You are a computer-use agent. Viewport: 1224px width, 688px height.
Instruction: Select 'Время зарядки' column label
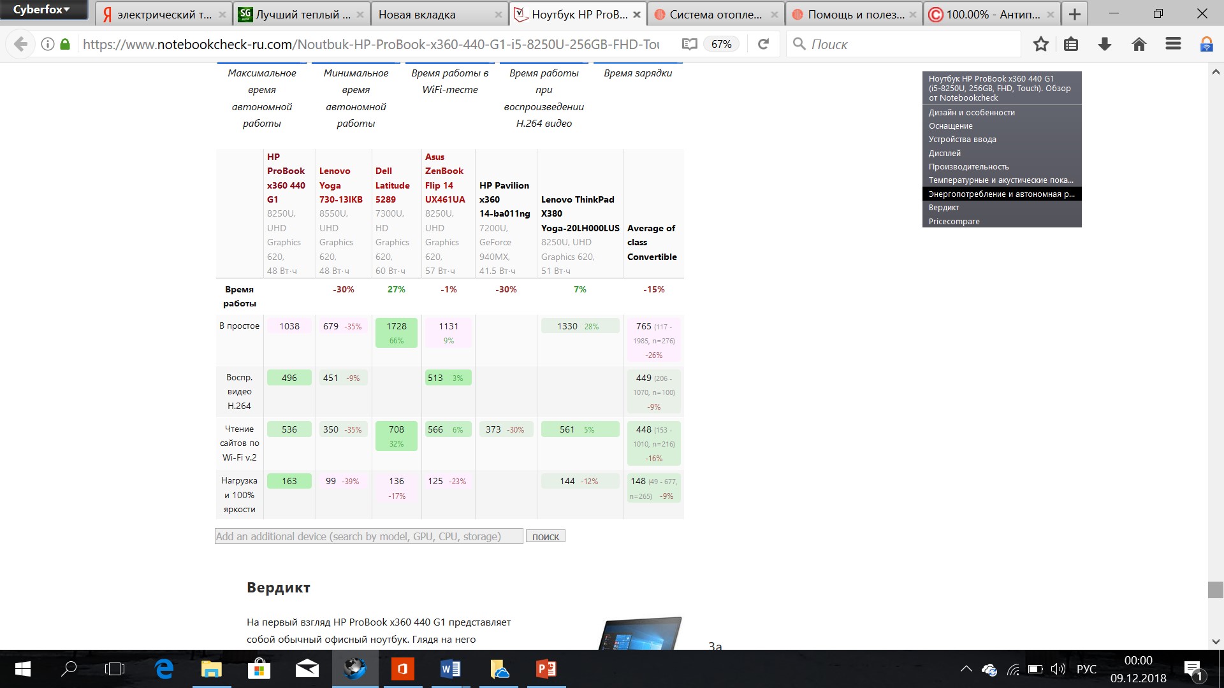coord(638,73)
